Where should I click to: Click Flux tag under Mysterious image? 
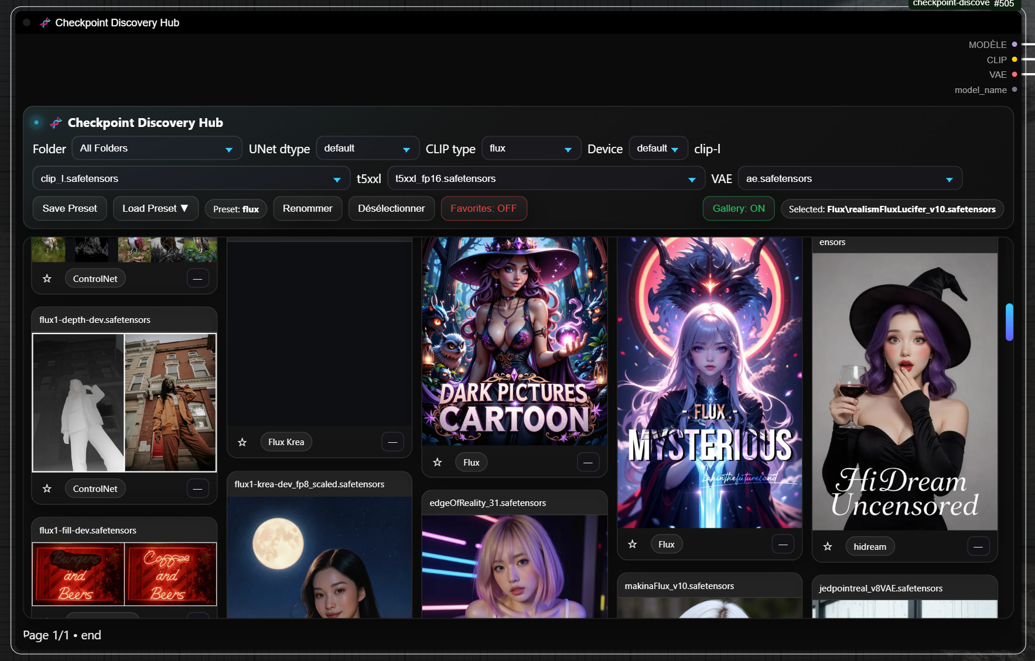pos(666,544)
